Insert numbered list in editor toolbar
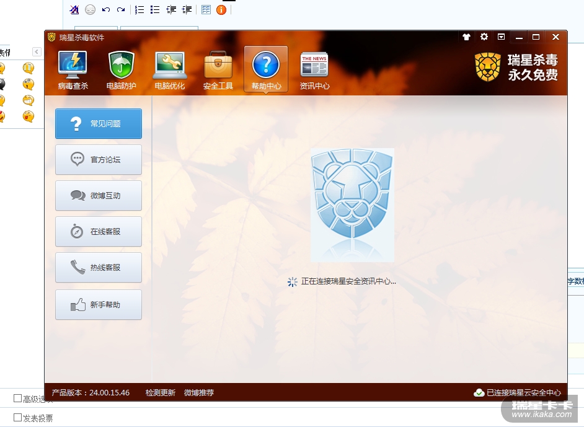 pyautogui.click(x=139, y=10)
